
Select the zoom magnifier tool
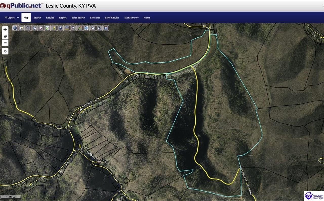(x=28, y=28)
